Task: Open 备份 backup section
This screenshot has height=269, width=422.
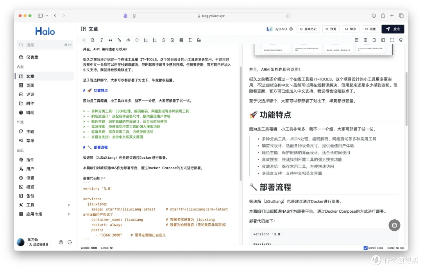Action: (x=45, y=196)
